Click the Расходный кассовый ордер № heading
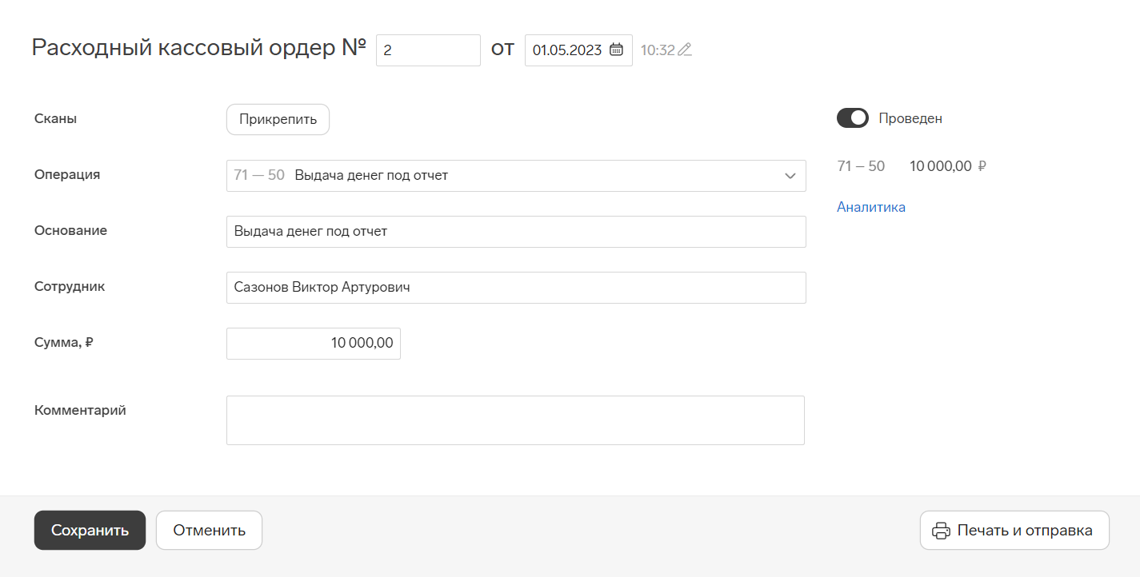The image size is (1140, 577). 199,48
